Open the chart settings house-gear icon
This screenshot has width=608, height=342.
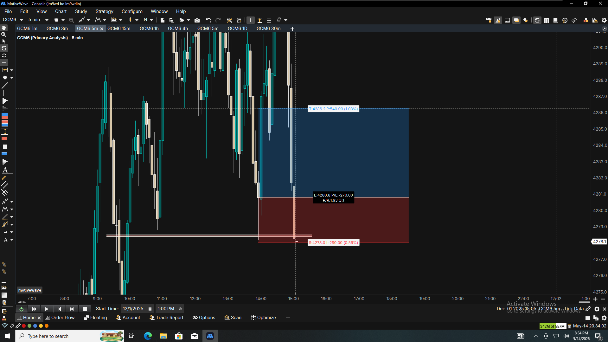tap(595, 20)
